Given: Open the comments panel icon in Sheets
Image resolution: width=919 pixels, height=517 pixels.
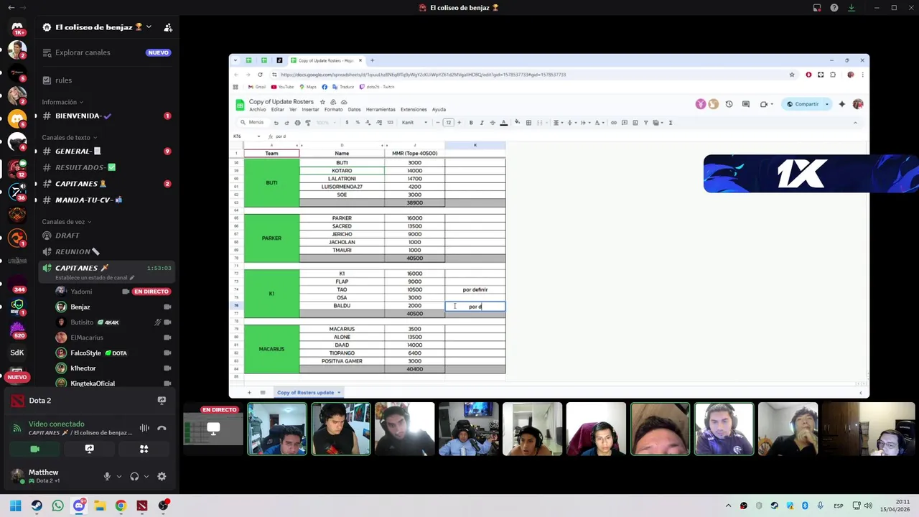Looking at the screenshot, I should 745,104.
